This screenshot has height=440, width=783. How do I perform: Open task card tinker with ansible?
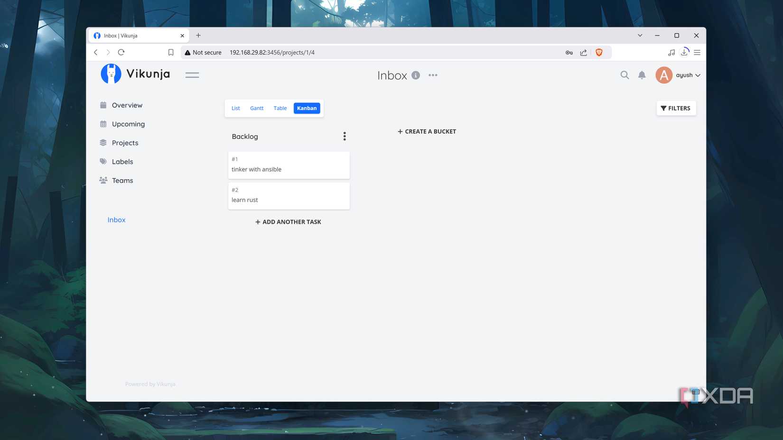click(x=289, y=165)
